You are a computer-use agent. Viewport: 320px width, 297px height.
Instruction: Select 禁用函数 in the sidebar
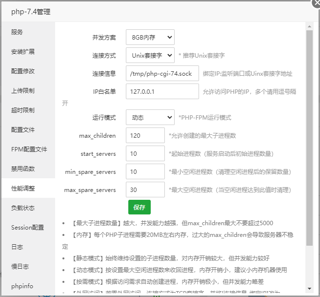pos(23,169)
